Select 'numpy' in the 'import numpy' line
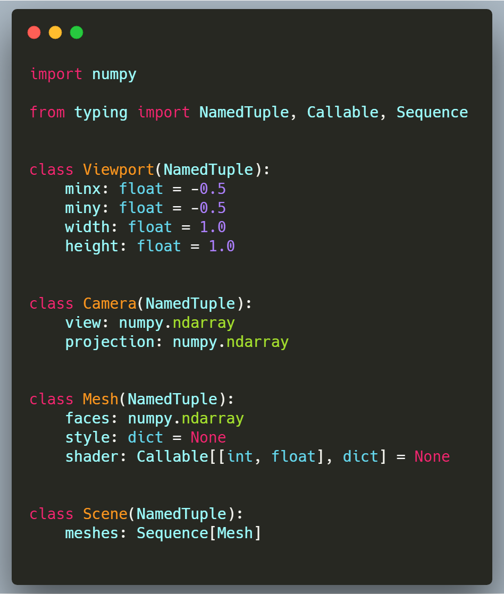 [114, 74]
